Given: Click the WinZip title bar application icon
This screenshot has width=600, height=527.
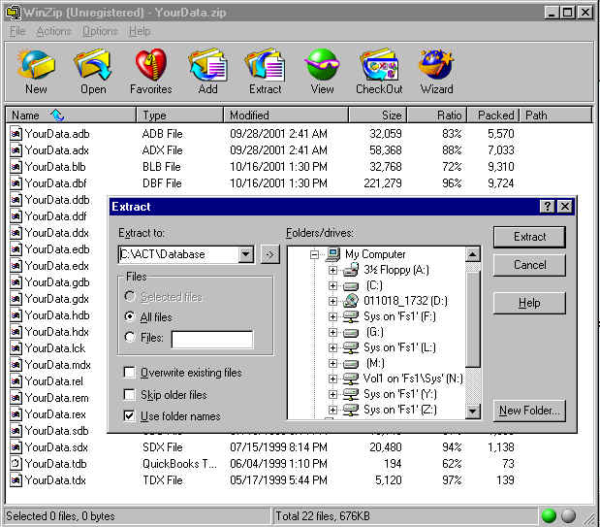Looking at the screenshot, I should (13, 13).
